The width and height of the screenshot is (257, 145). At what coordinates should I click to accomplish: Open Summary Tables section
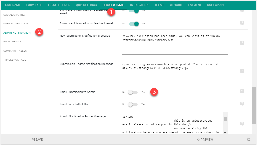click(15, 51)
